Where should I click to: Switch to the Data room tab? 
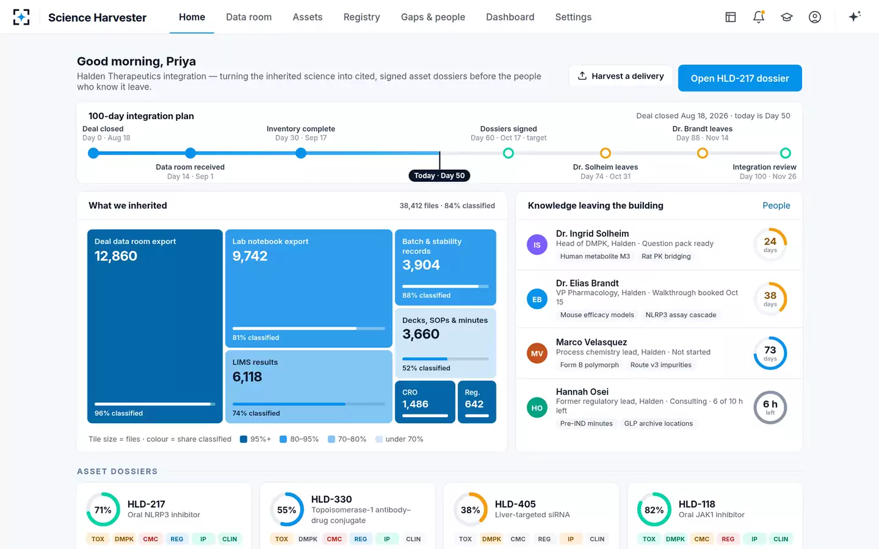(x=249, y=17)
